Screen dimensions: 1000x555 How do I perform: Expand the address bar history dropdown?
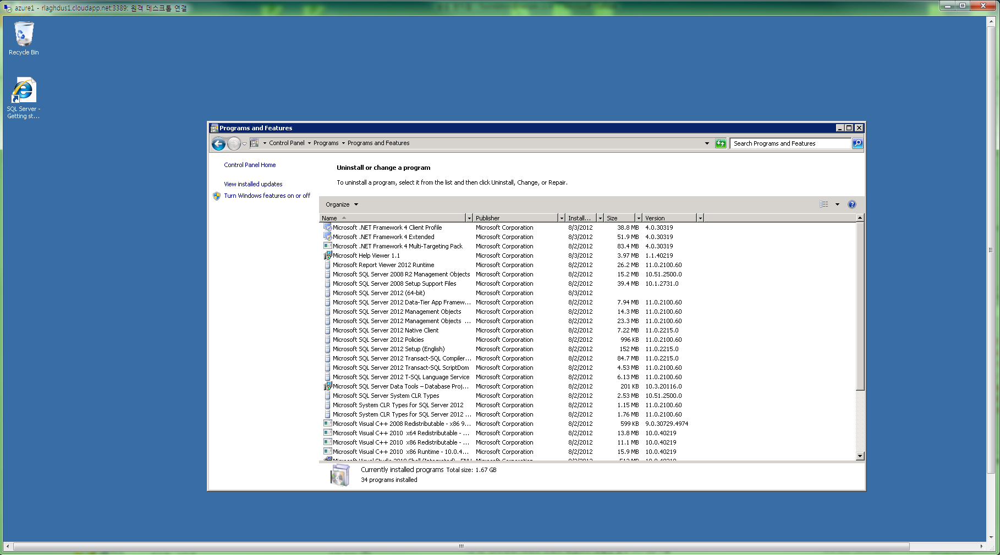pyautogui.click(x=707, y=143)
